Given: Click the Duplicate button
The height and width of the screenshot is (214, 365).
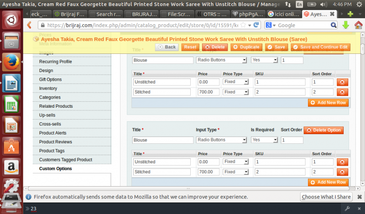Looking at the screenshot, I should (246, 47).
